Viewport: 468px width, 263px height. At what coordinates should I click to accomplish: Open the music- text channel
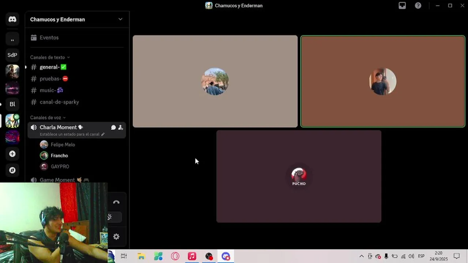coord(77,90)
